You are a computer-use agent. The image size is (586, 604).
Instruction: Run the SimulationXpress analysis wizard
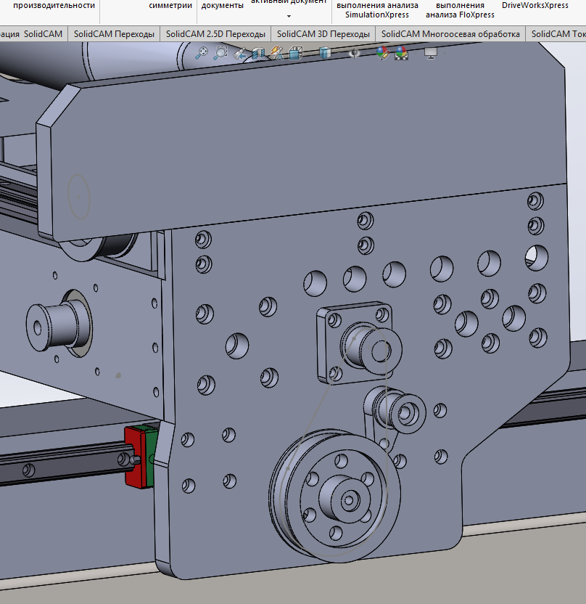point(377,10)
